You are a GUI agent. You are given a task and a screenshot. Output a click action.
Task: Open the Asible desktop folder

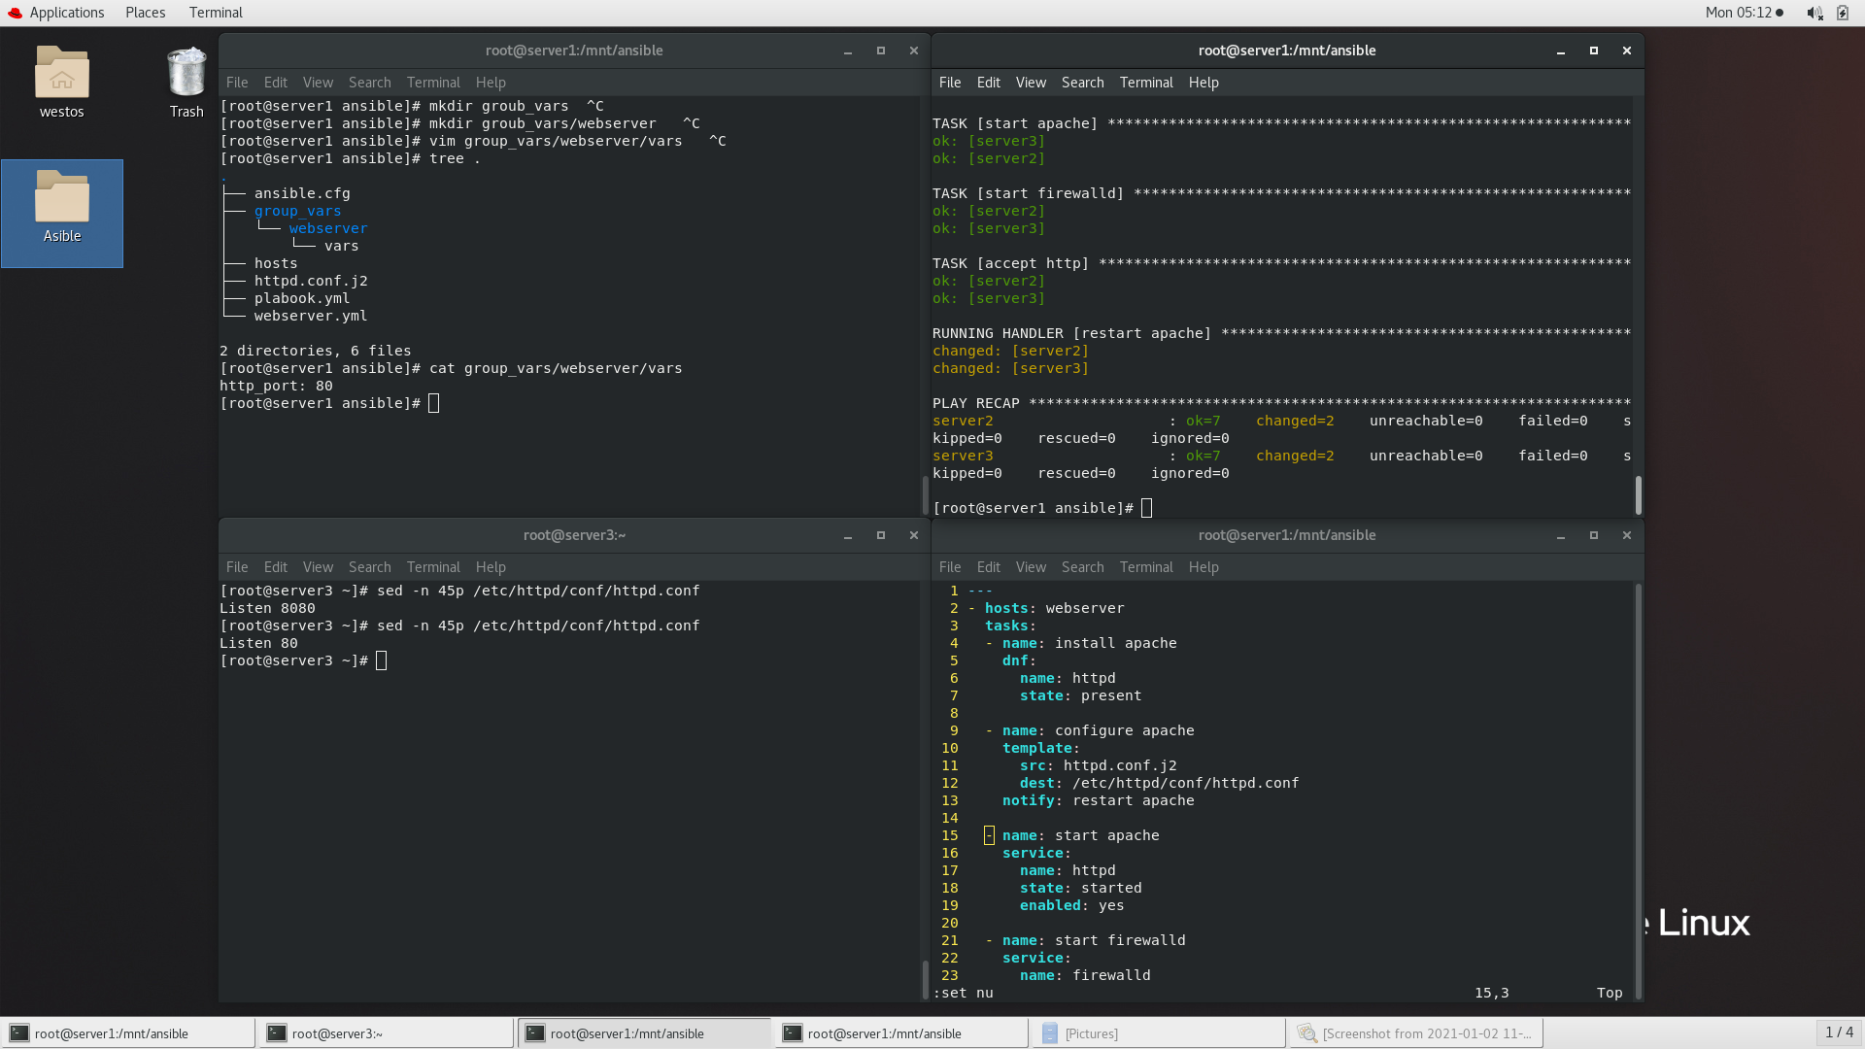(62, 199)
